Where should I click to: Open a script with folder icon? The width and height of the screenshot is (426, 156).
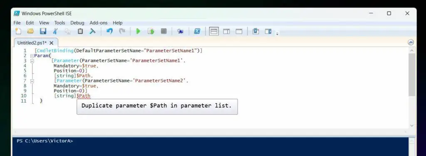coord(30,31)
